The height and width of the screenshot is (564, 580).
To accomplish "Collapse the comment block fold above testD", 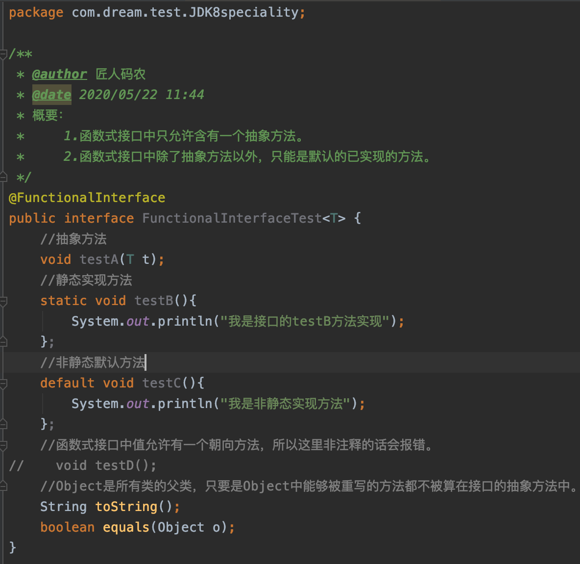I will [3, 445].
